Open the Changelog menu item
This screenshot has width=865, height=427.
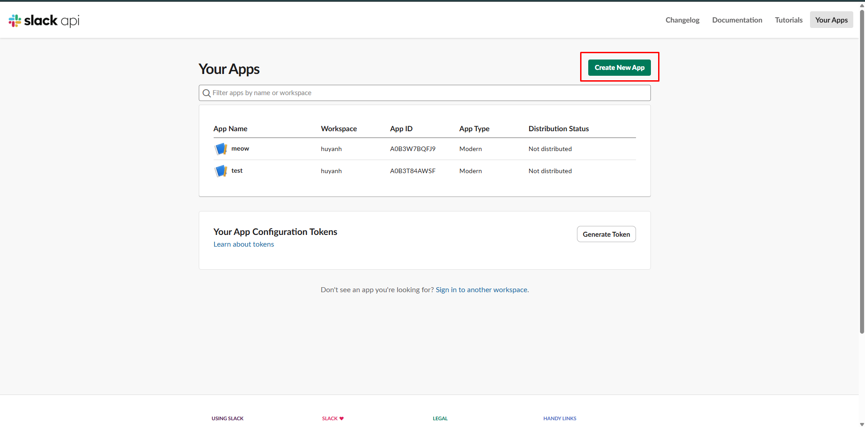[x=682, y=20]
